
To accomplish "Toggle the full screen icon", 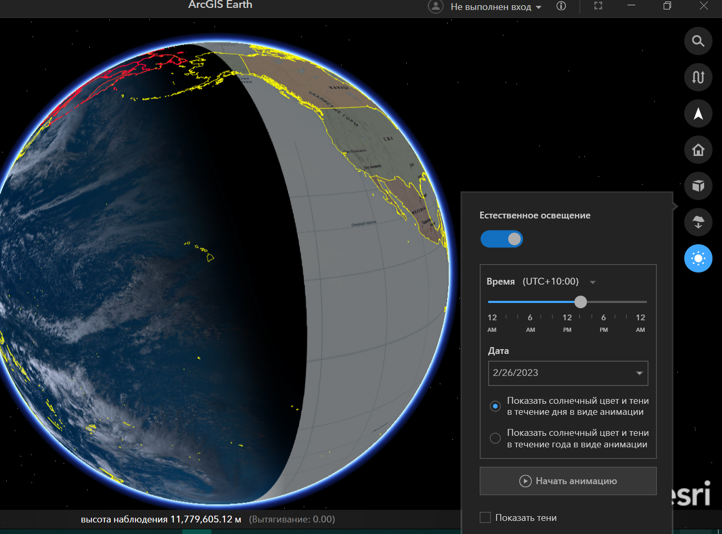I will [598, 6].
